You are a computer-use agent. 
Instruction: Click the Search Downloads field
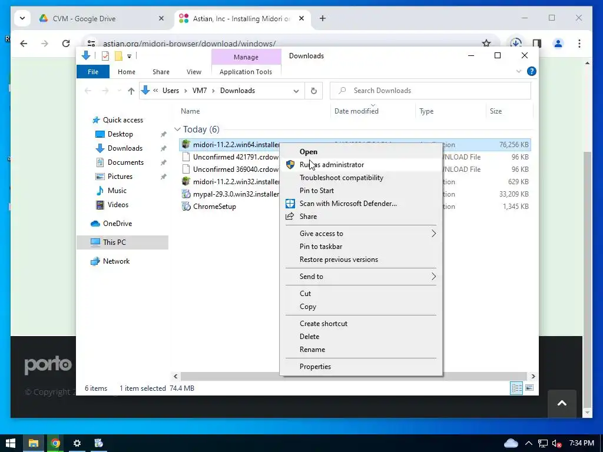point(430,91)
